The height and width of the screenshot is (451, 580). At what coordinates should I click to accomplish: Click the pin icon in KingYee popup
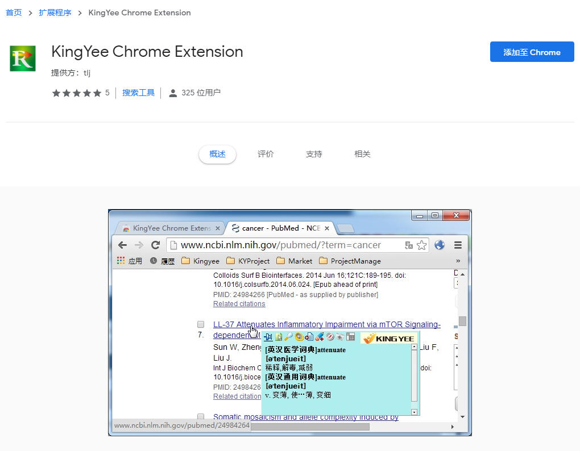(x=268, y=336)
